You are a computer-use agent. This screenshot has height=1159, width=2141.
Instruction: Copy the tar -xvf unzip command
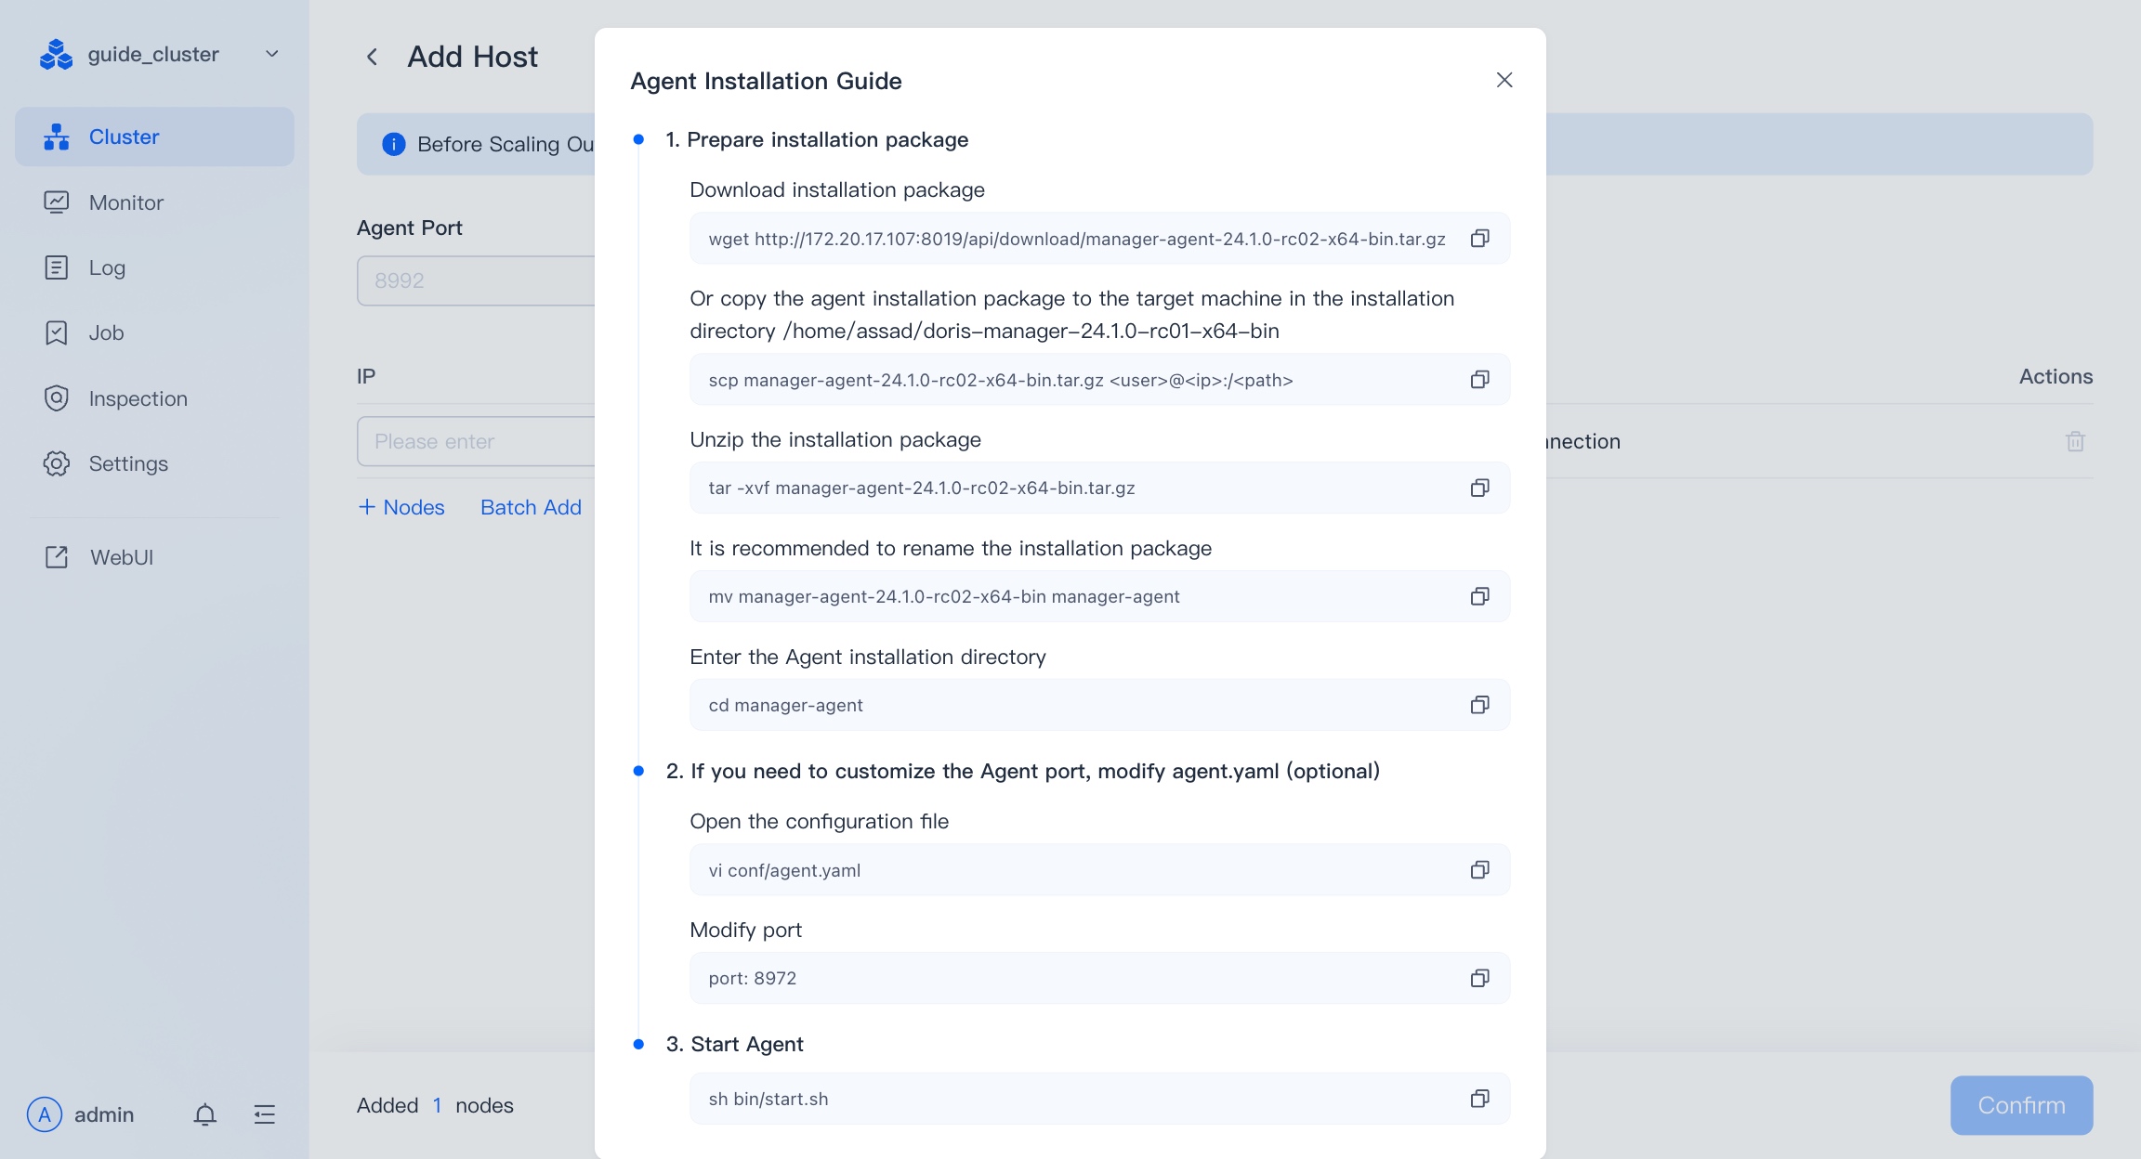point(1479,488)
